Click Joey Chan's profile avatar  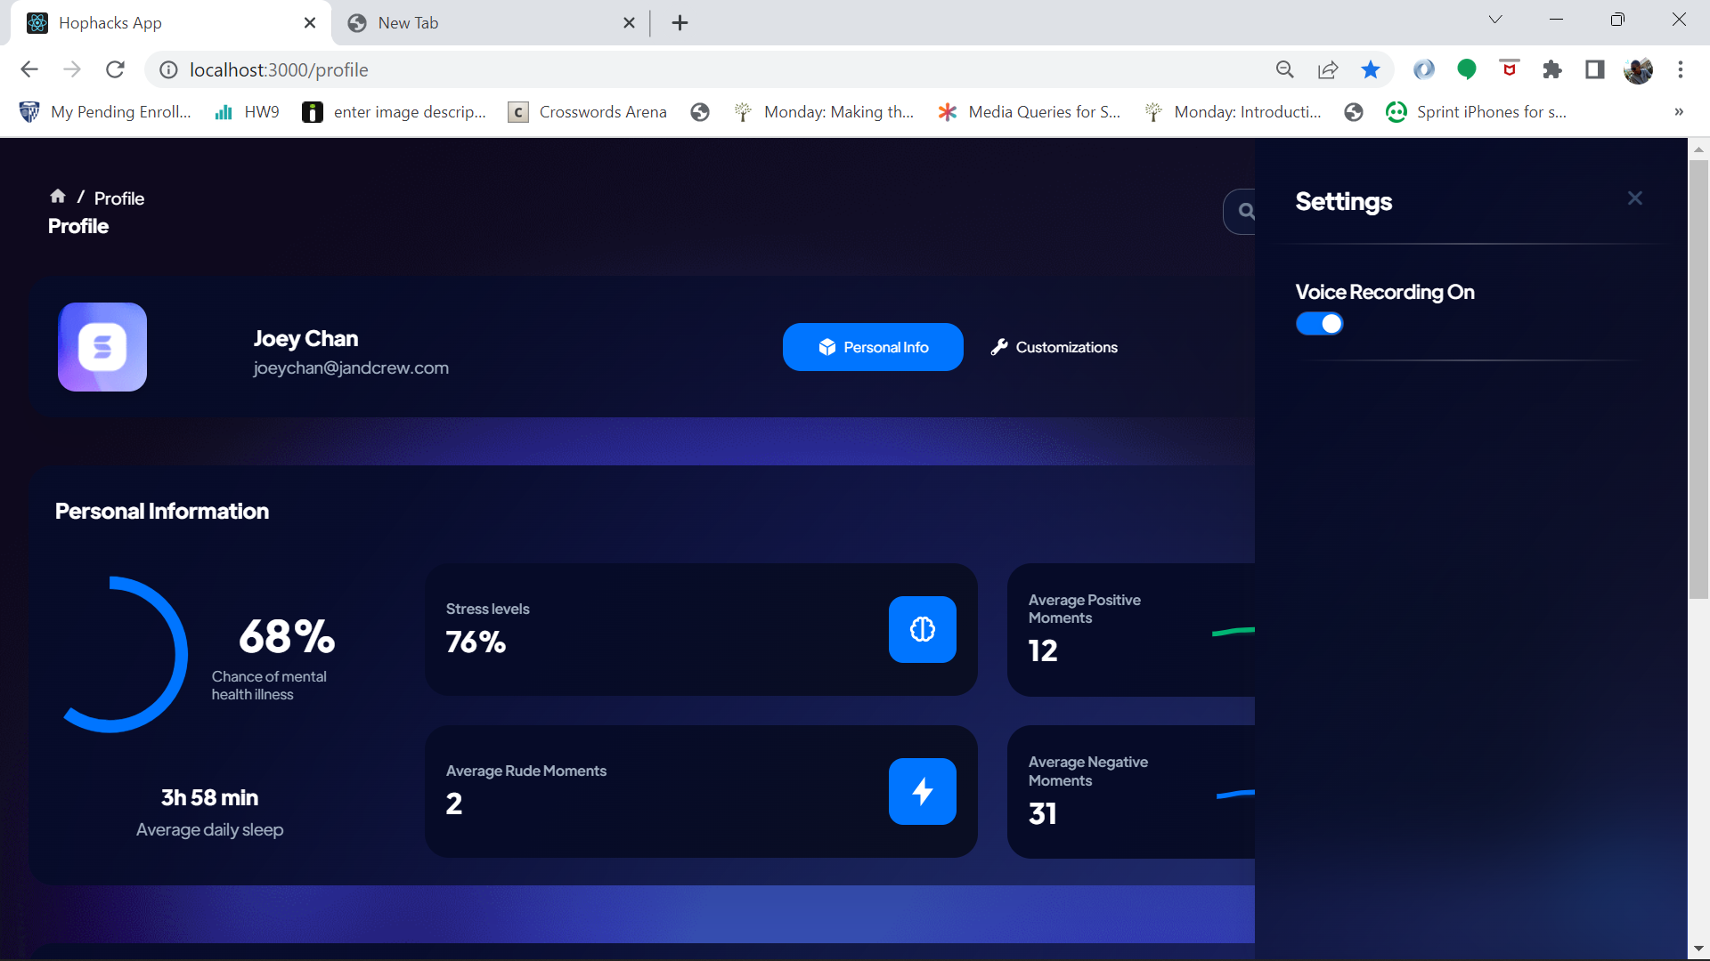(102, 347)
